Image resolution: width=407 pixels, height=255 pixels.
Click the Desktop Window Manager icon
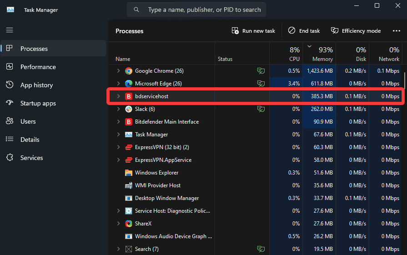pos(129,198)
